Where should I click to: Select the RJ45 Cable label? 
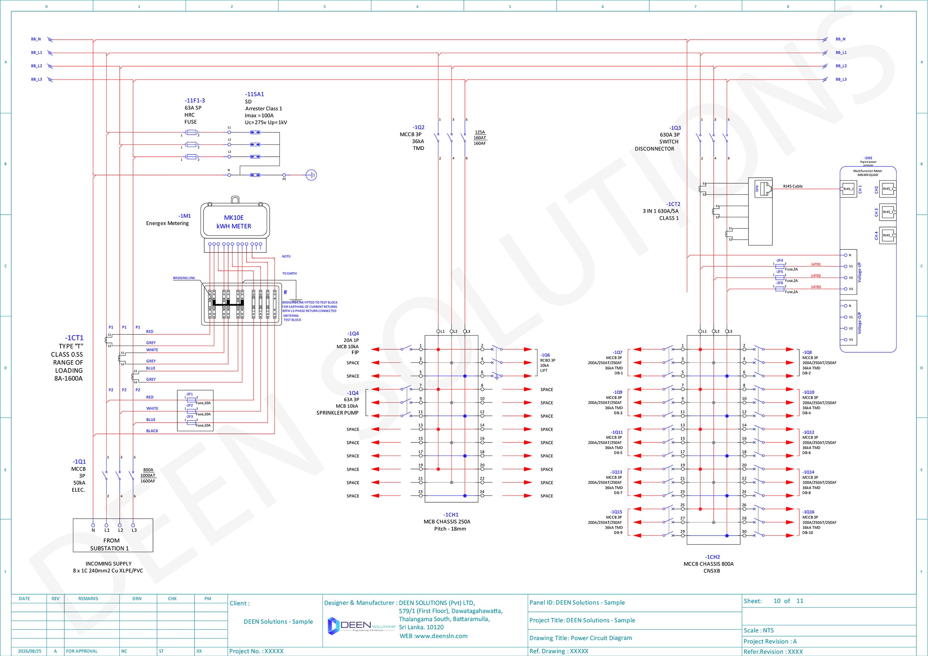pyautogui.click(x=793, y=186)
